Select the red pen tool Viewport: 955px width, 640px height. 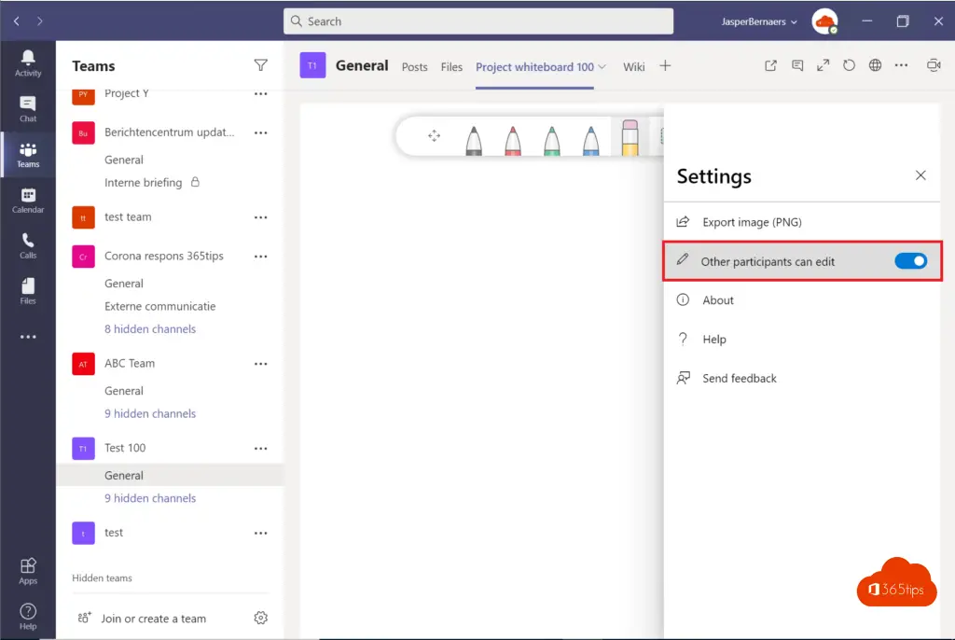[x=513, y=140]
